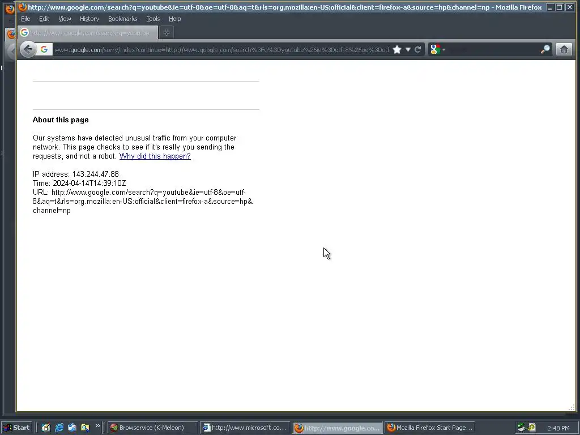Open the Google search engine selector
Viewport: 580px width, 435px height.
coord(438,49)
